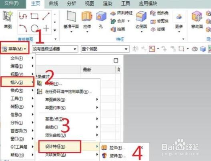This screenshot has width=211, height=161.
Task: Open the 派生曲线(U) submenu
Action: [x=68, y=135]
